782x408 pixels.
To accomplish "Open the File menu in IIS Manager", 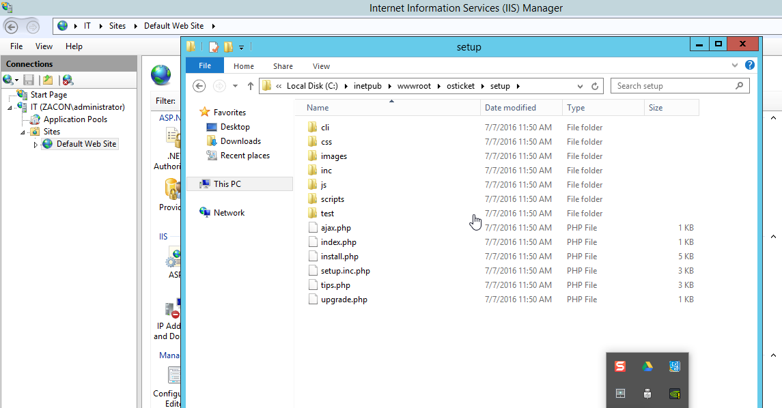I will (x=16, y=46).
